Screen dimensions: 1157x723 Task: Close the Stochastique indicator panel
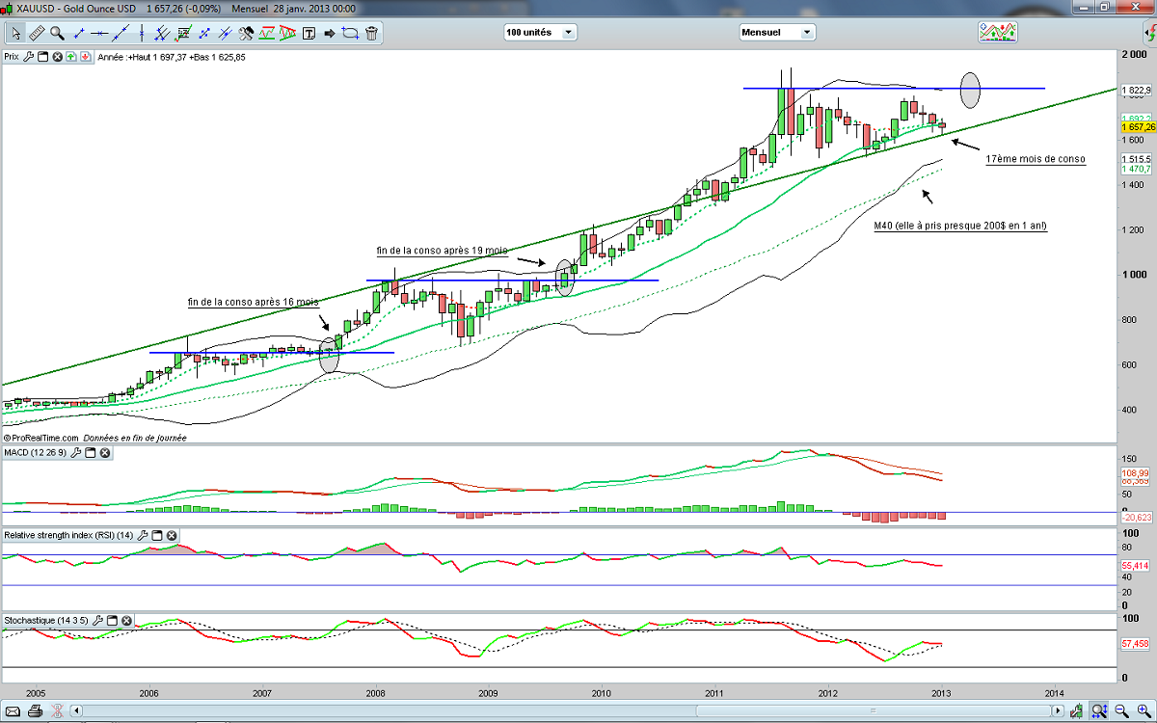(127, 621)
